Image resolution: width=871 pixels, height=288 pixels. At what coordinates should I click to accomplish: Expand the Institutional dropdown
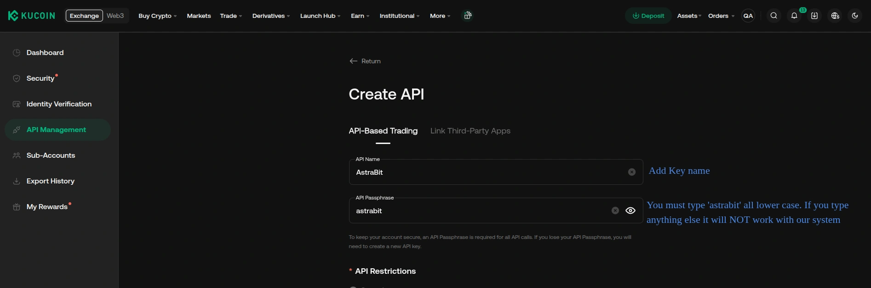click(399, 16)
